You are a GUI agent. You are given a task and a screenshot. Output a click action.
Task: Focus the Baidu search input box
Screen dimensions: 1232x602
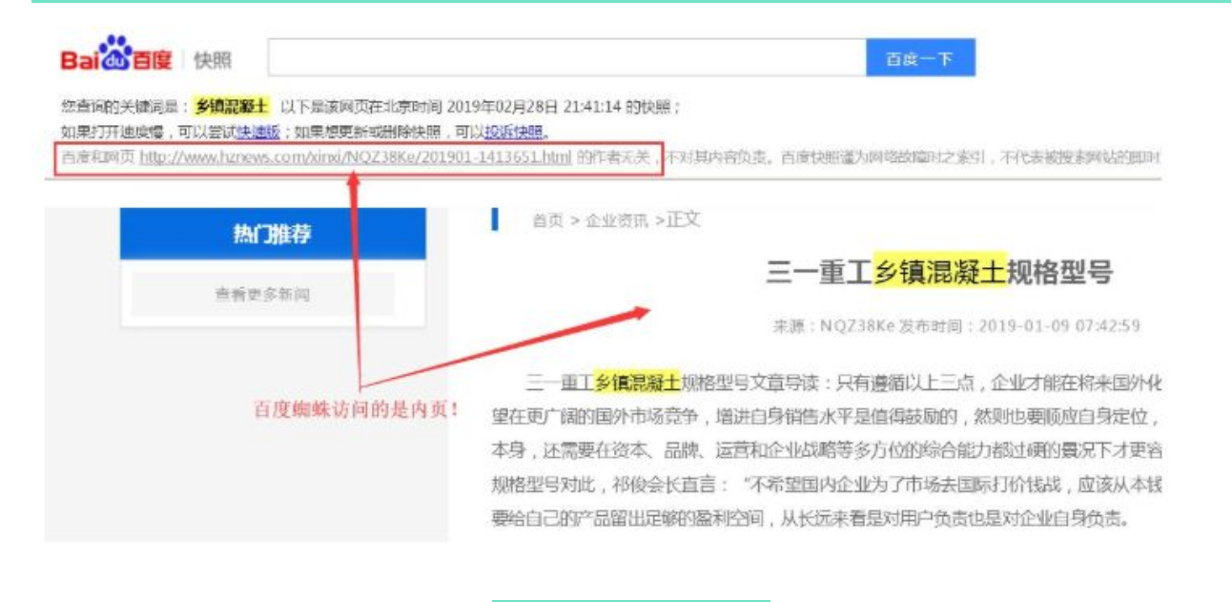click(x=566, y=58)
